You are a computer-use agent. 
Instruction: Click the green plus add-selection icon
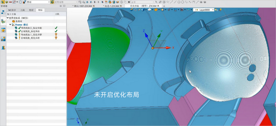pyautogui.click(x=7, y=2)
